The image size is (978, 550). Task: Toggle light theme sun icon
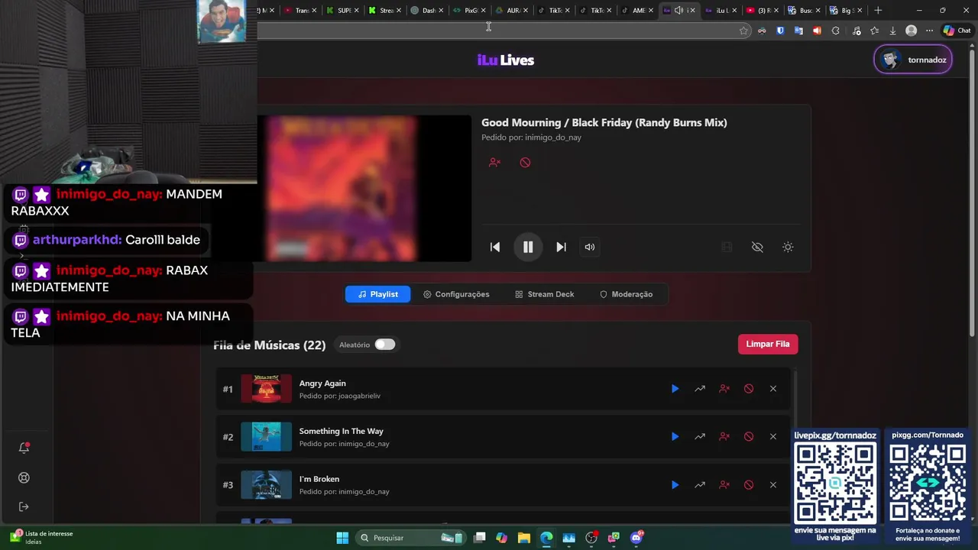point(788,247)
